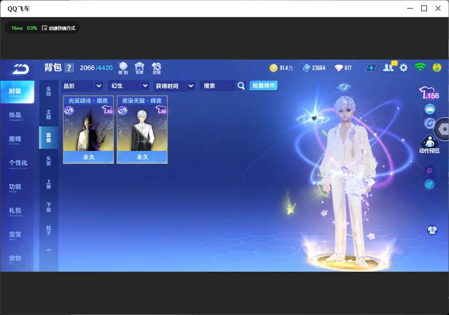Viewport: 449px width, 315px height.
Task: Click the 幻生 badge on 夜染天国 card
Action: (x=123, y=111)
